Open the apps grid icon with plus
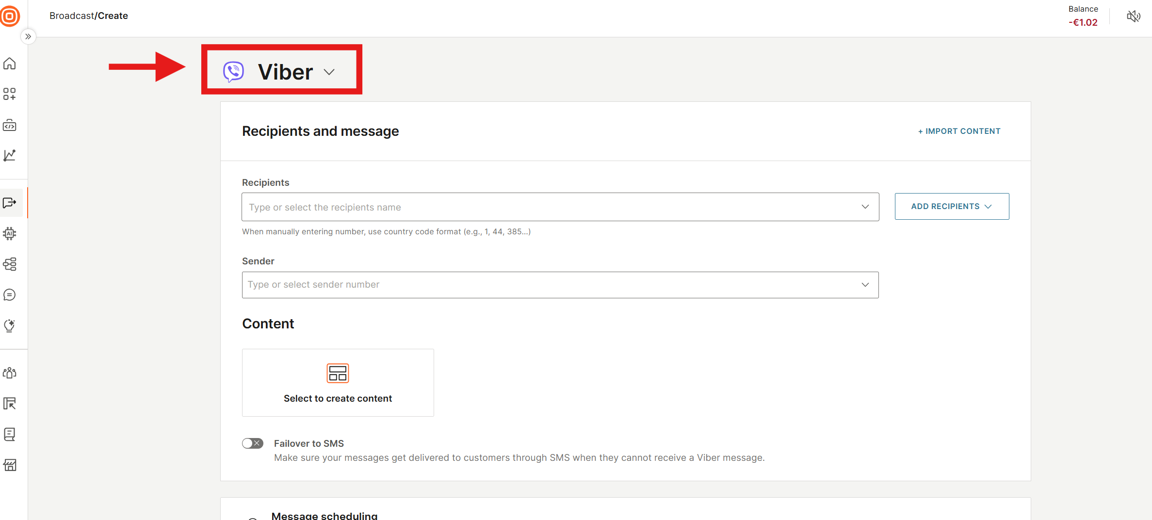1152x520 pixels. [10, 94]
